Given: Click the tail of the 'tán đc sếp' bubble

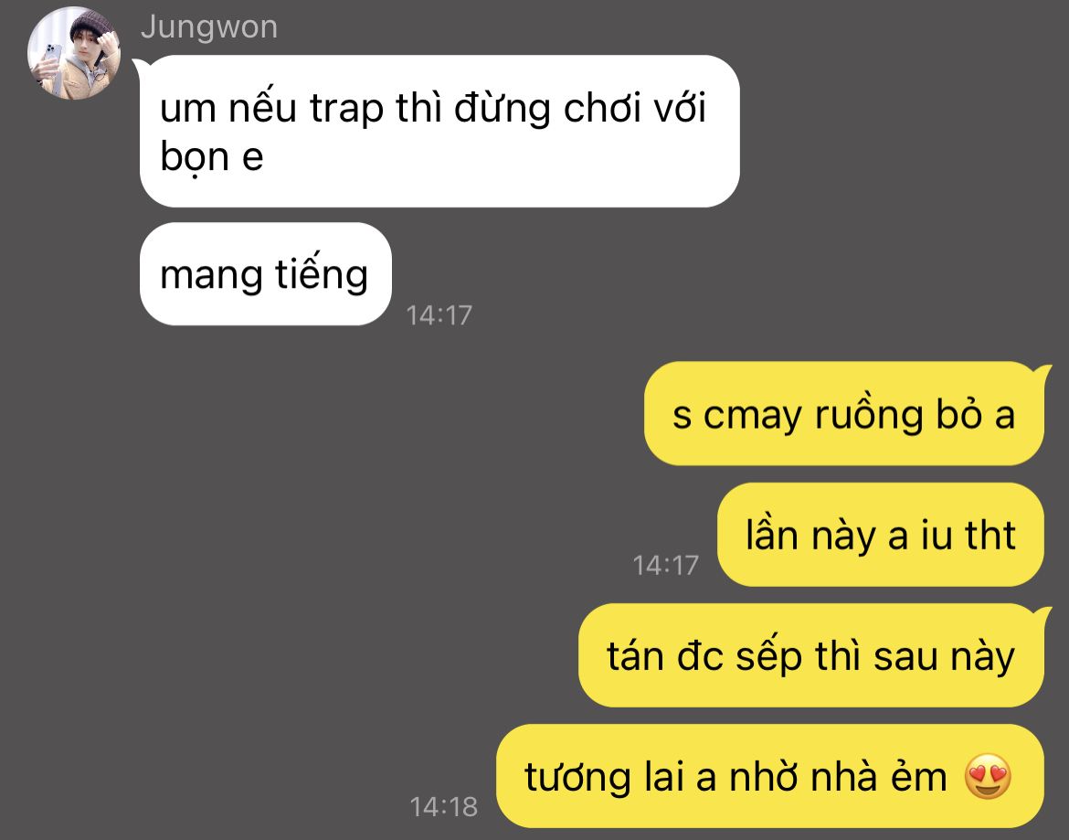Looking at the screenshot, I should (1043, 613).
